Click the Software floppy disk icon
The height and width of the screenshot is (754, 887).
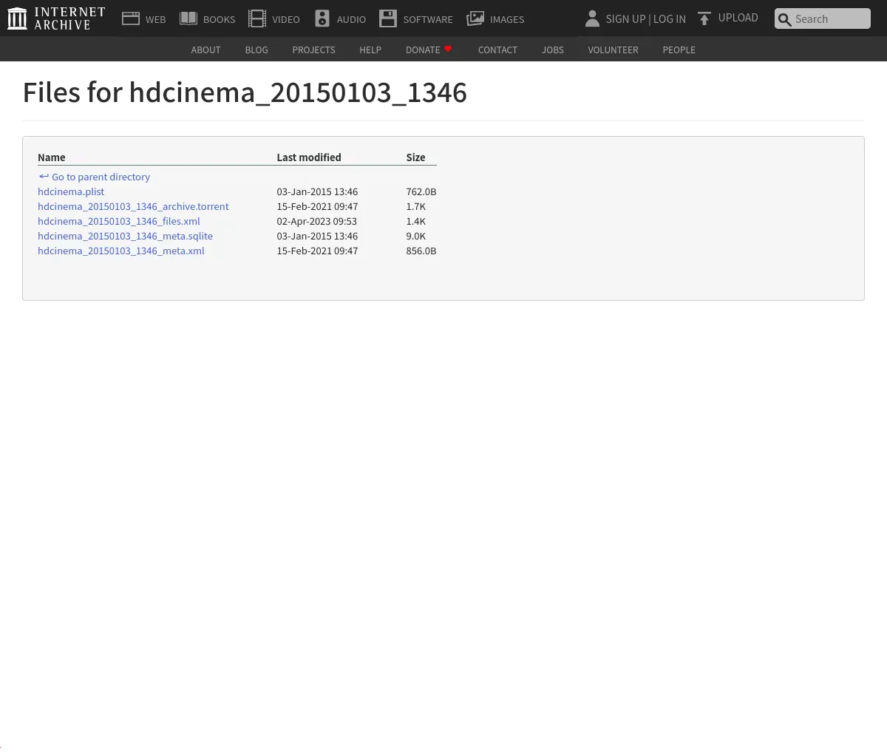(388, 18)
